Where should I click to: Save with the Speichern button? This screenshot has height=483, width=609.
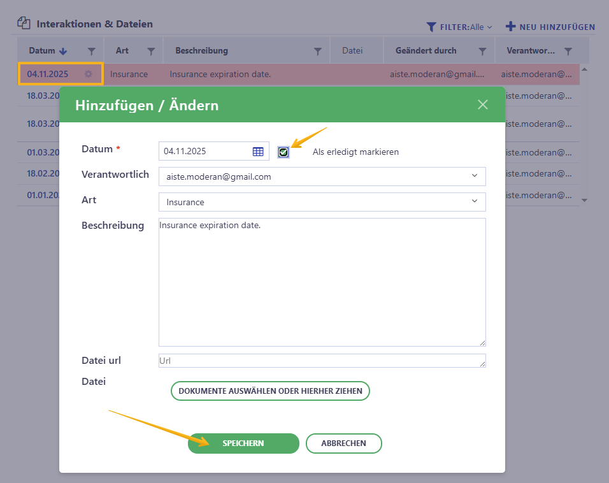click(x=243, y=443)
